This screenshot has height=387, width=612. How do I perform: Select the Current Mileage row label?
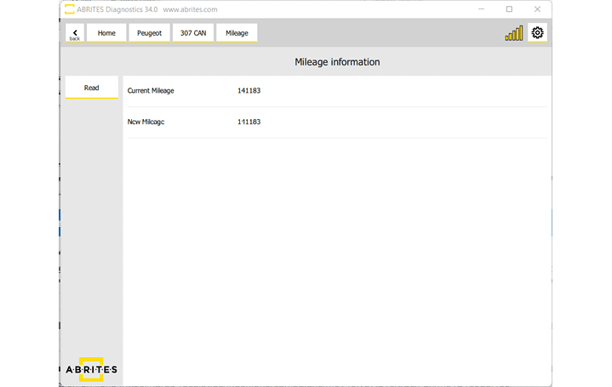pyautogui.click(x=151, y=90)
